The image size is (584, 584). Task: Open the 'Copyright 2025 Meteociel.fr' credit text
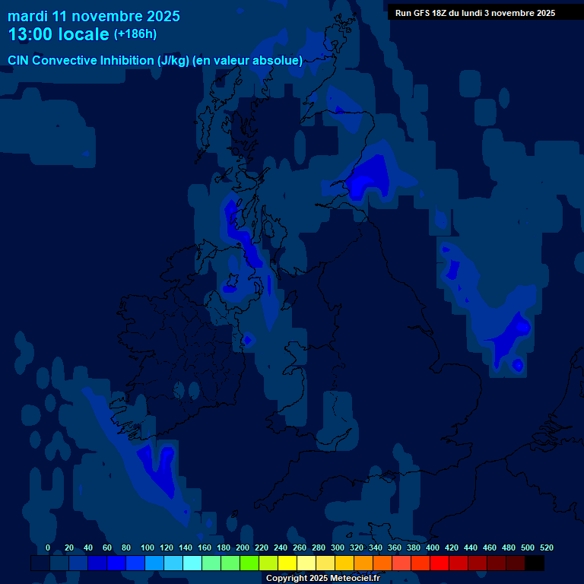click(x=322, y=578)
